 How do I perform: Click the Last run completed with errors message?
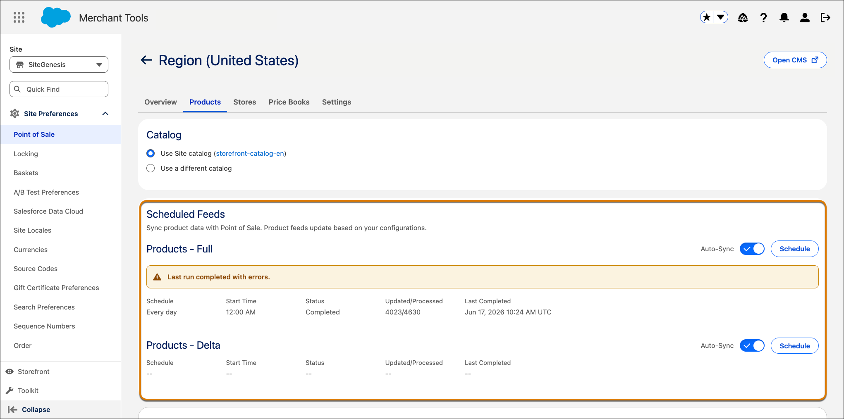[x=219, y=277]
